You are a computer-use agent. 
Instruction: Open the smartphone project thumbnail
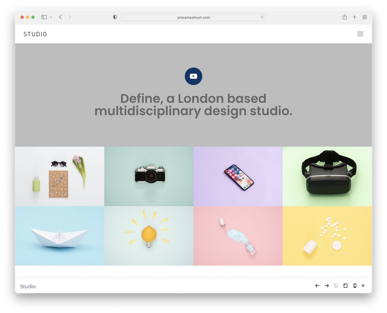click(238, 176)
